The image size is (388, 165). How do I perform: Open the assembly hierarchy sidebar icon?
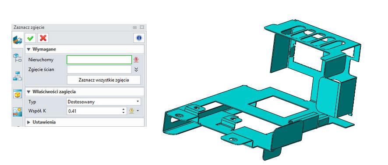[x=18, y=76]
